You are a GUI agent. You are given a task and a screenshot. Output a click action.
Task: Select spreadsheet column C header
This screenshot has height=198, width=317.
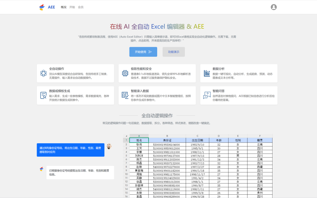(197, 136)
